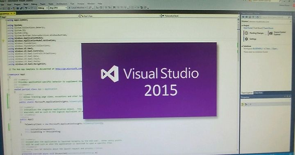Open the Team Explorer Home page dropdown

coord(290,22)
